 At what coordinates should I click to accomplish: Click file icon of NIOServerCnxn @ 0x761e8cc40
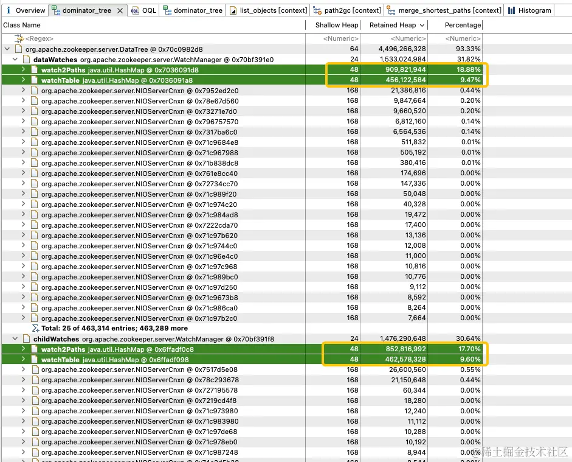coord(34,173)
